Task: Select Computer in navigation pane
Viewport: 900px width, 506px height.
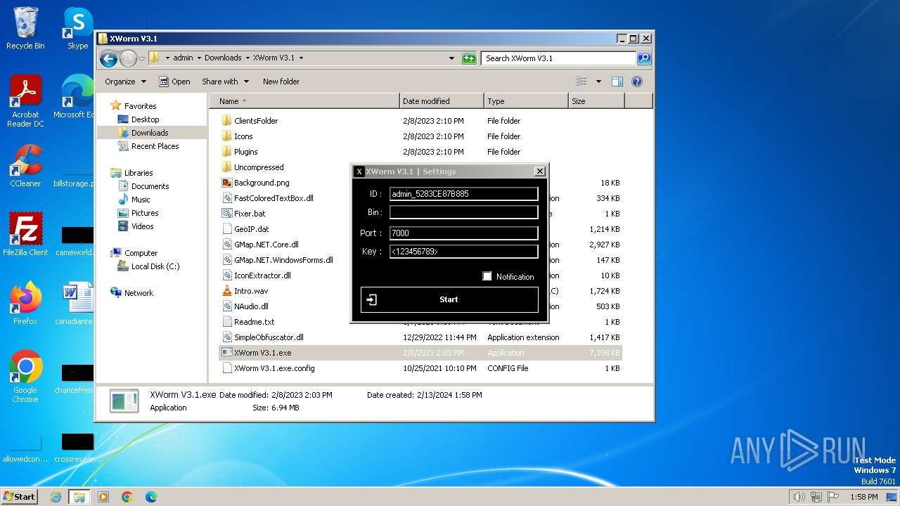Action: pos(141,253)
